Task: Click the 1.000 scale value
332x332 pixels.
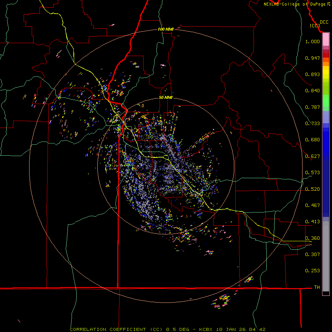Action: (x=312, y=41)
